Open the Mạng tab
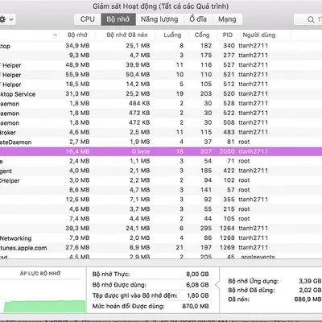322x322 pixels. [227, 19]
